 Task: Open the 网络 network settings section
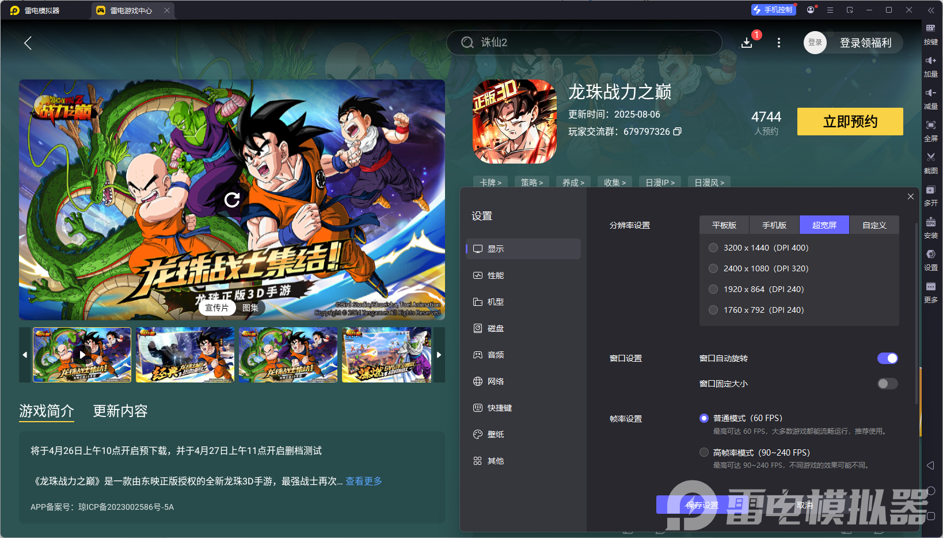[523, 381]
